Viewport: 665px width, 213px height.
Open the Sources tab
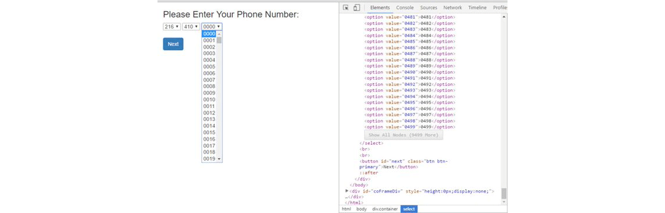[x=429, y=8]
